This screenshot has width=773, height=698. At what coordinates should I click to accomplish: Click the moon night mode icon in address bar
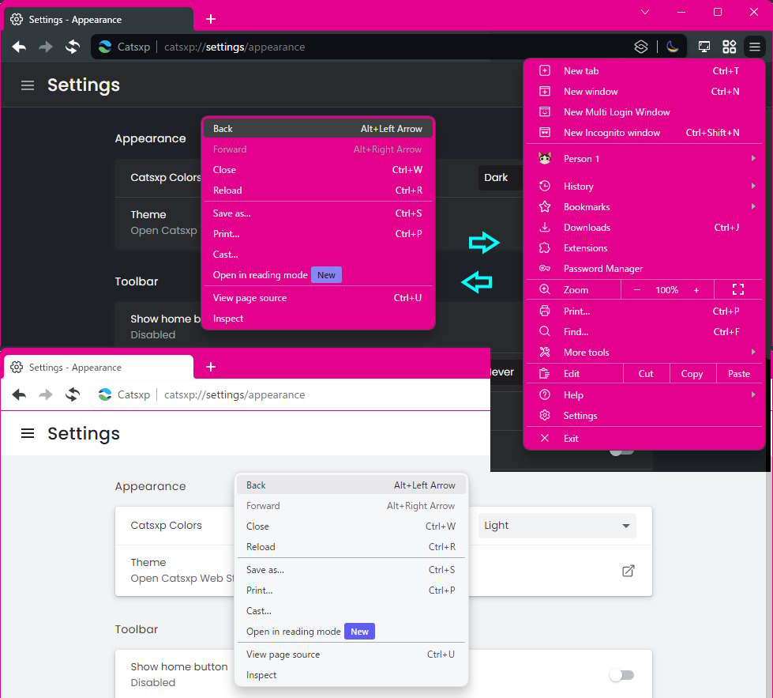point(672,47)
